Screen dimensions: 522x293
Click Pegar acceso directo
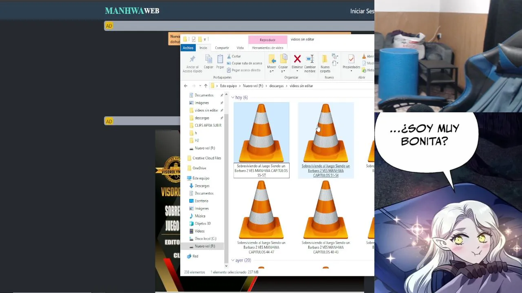243,70
